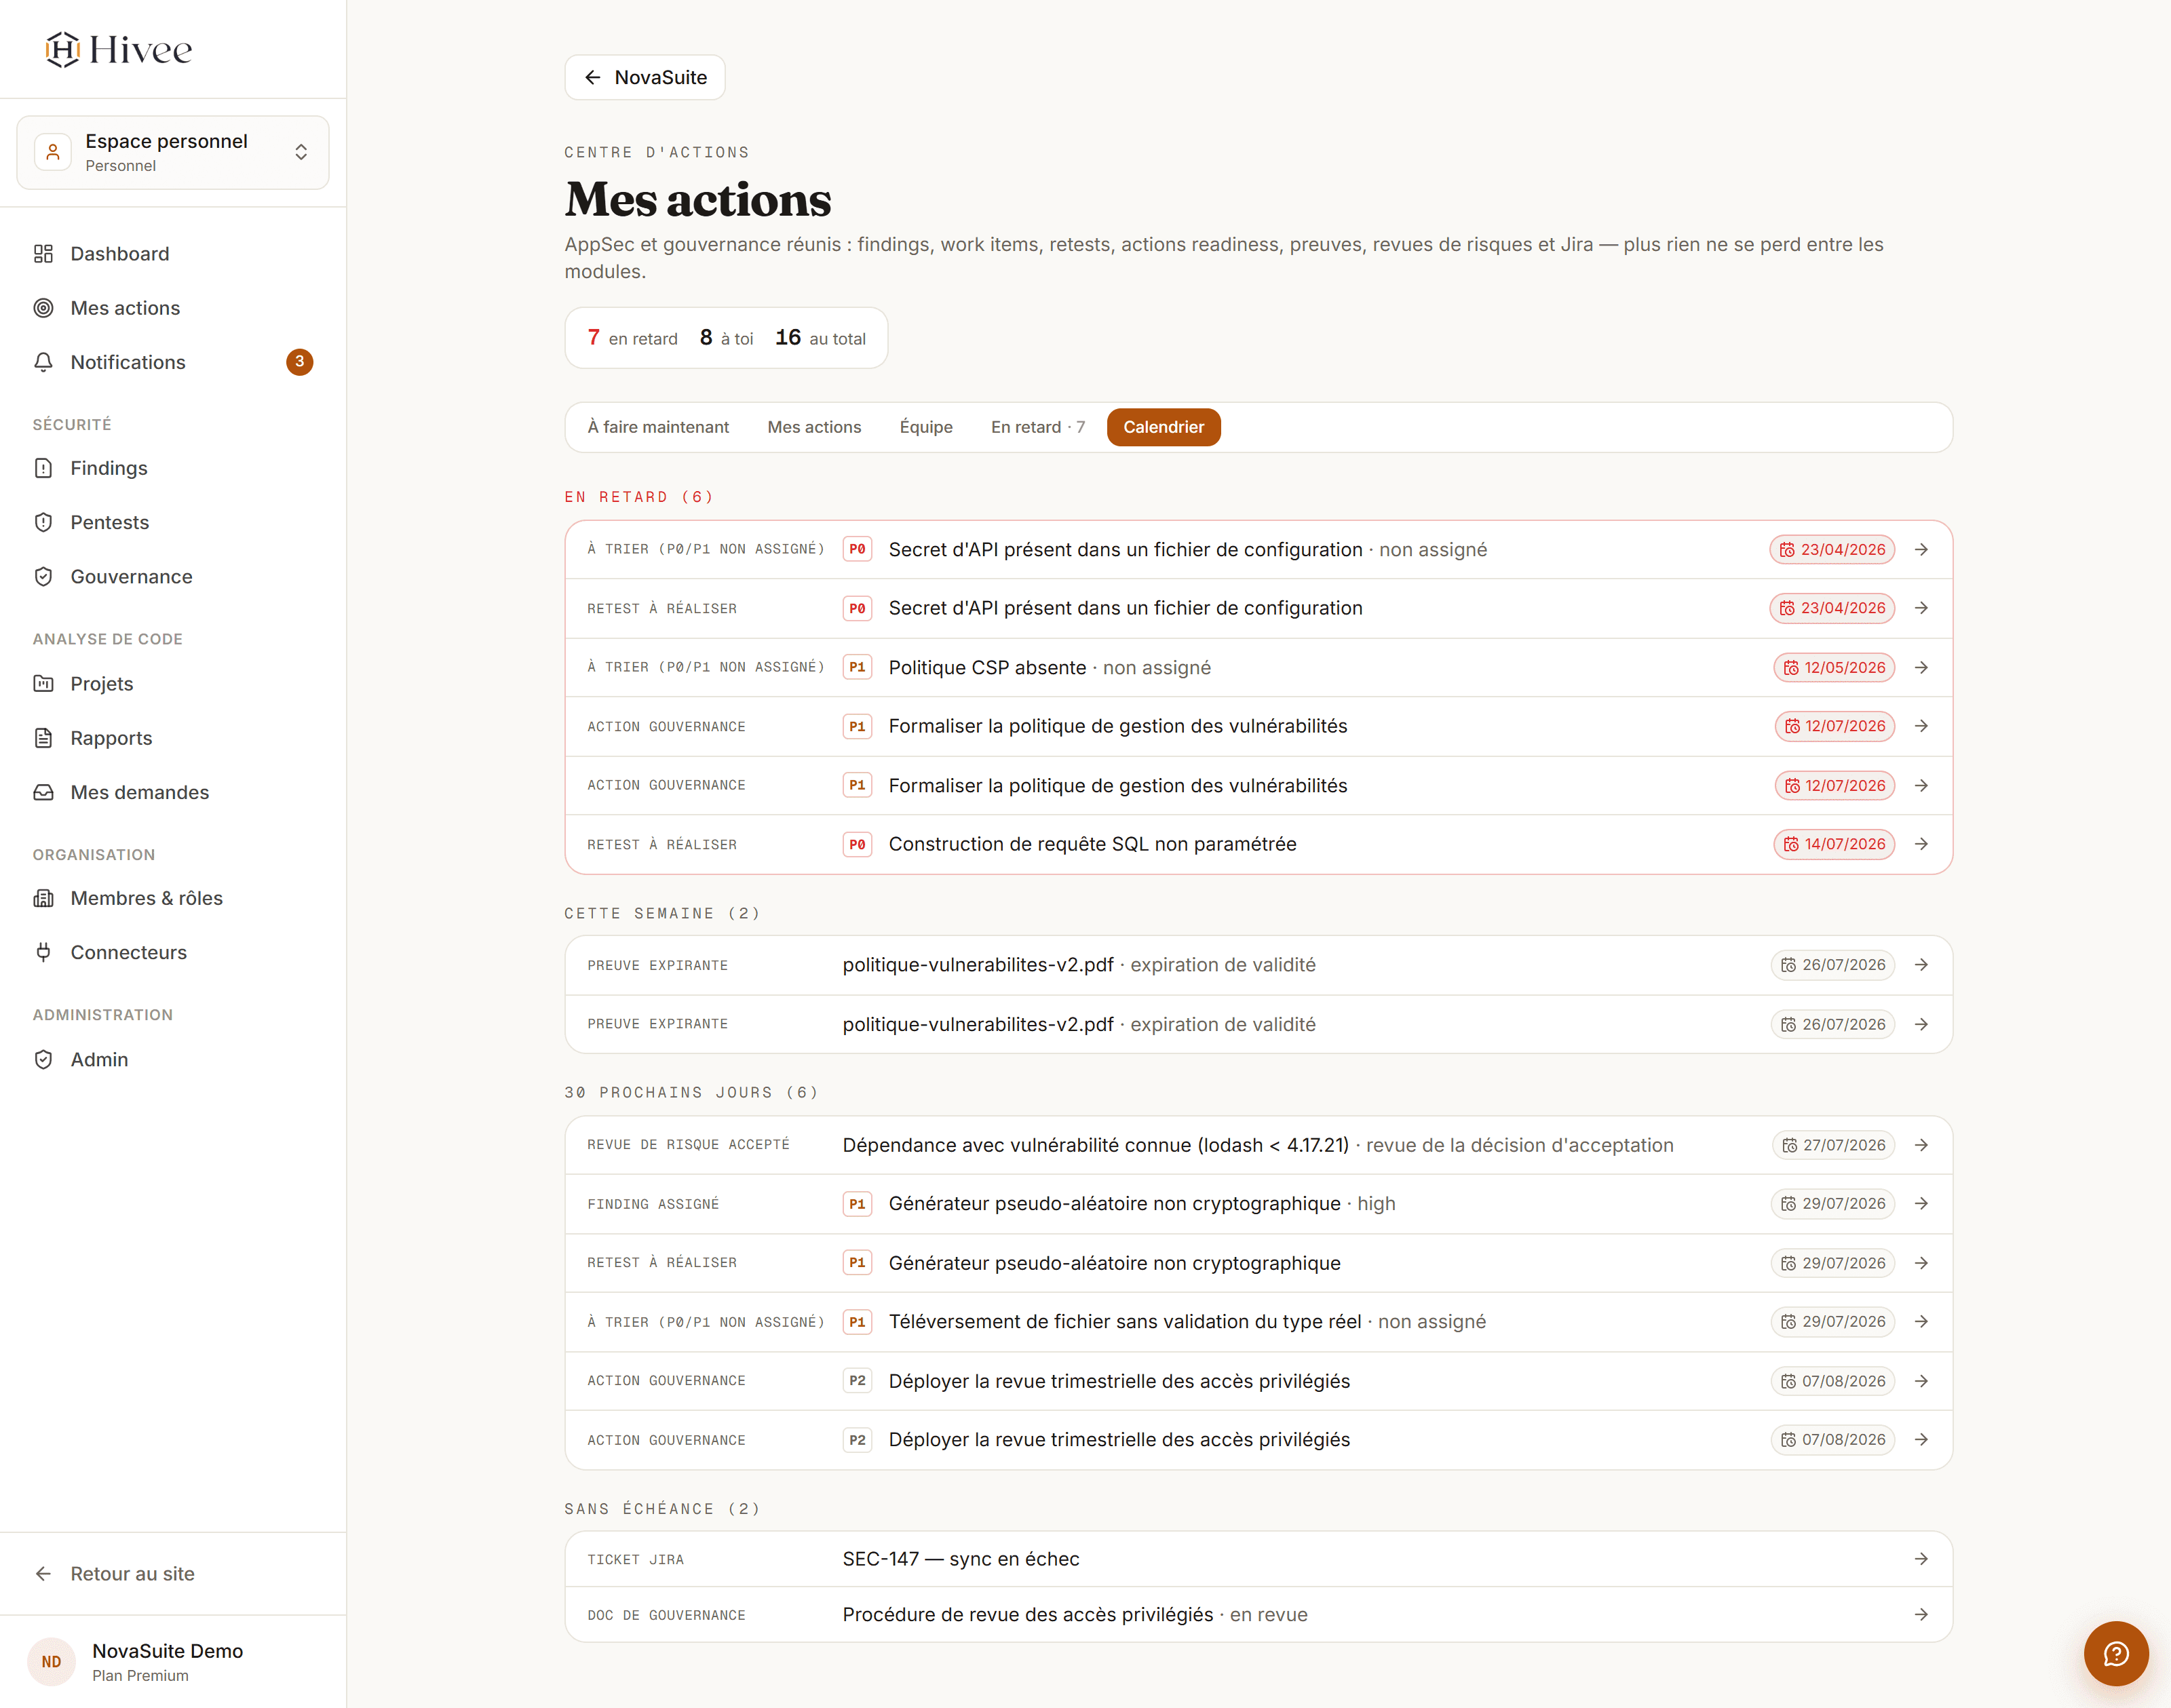
Task: Switch to the En retard · 7 tab
Action: (1037, 427)
